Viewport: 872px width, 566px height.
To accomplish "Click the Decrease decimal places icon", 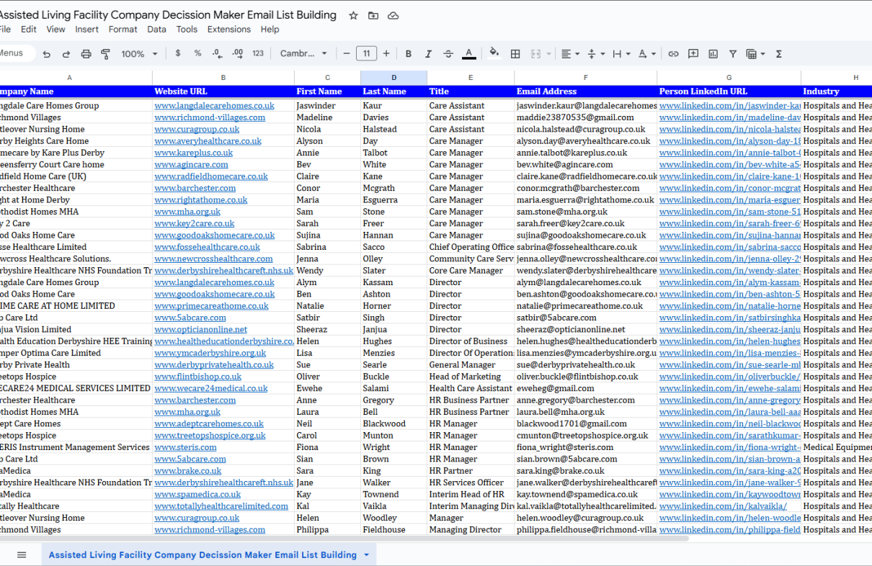I will 218,53.
